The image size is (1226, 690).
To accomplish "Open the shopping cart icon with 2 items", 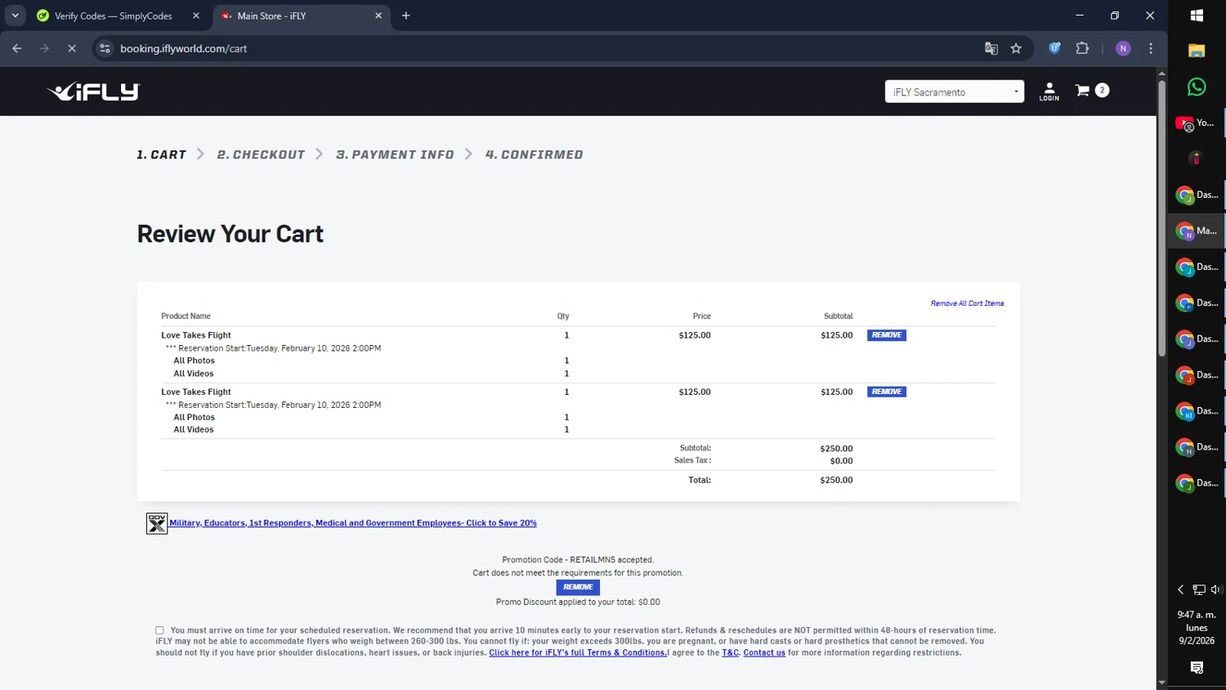I will pos(1092,90).
